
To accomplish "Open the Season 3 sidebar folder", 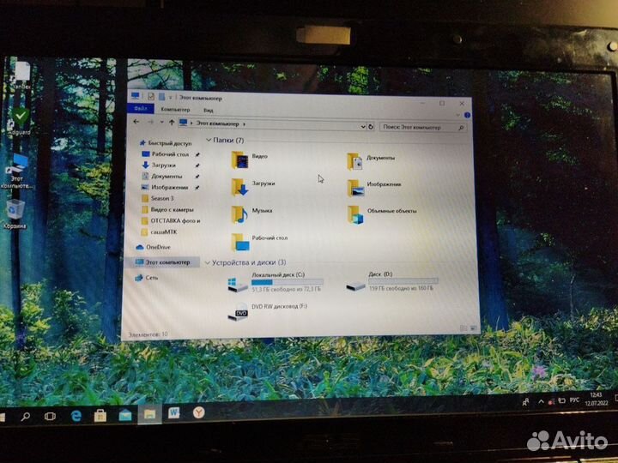I will click(x=158, y=198).
